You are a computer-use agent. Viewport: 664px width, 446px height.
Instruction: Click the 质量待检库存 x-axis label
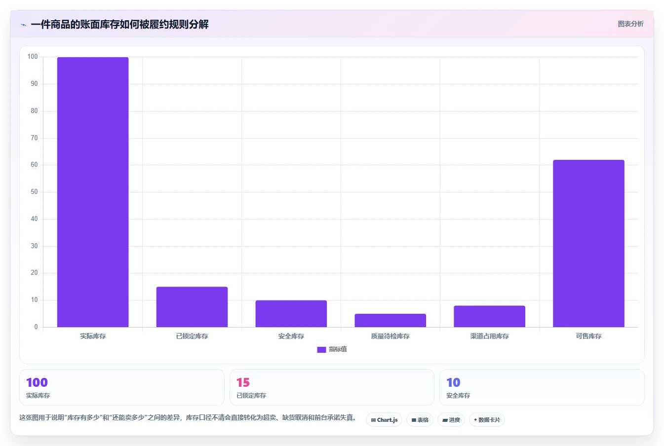pyautogui.click(x=391, y=336)
